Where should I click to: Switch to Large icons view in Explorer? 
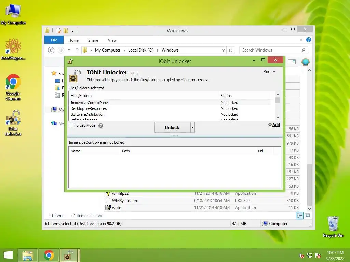(307, 216)
